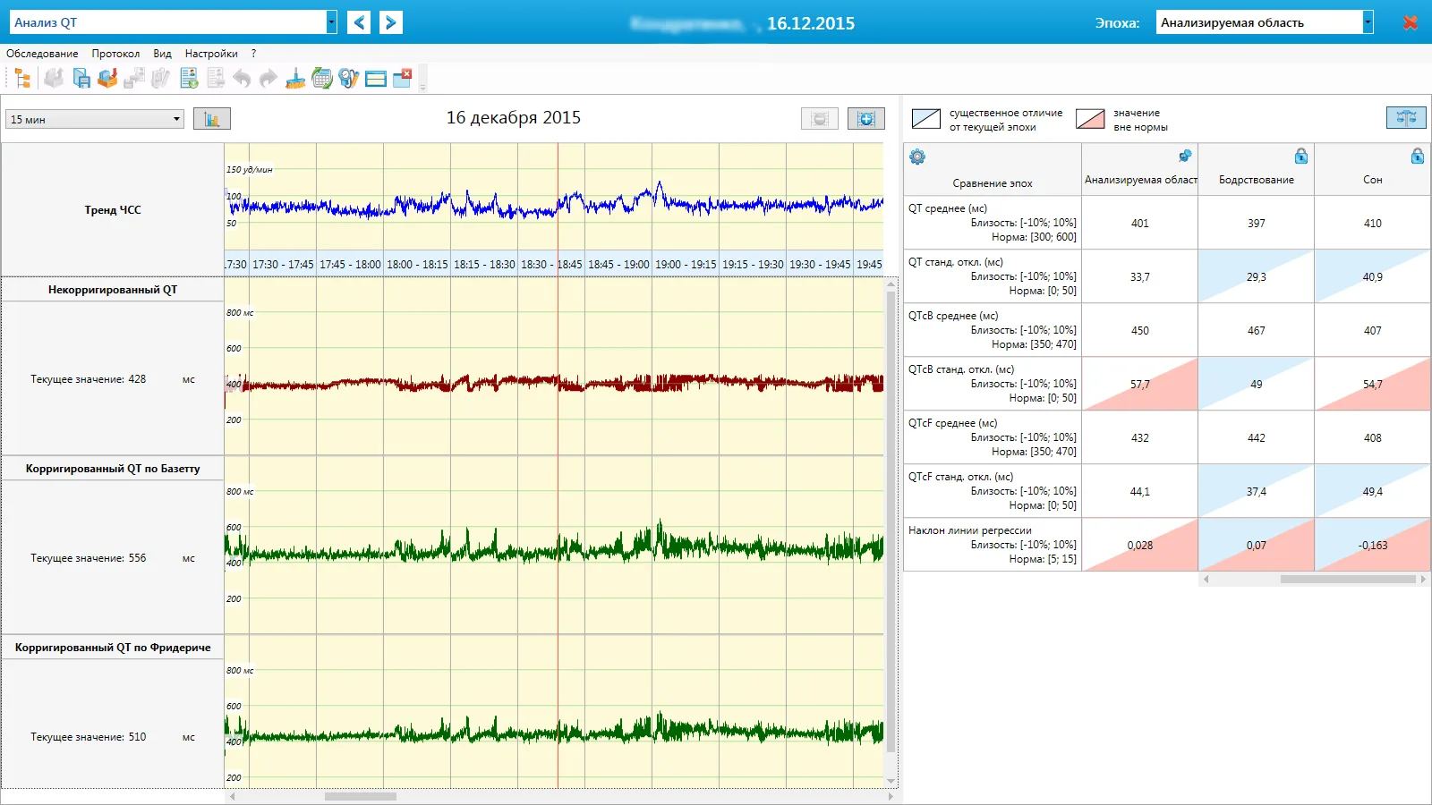Viewport: 1432px width, 805px height.
Task: Open the examination tree icon in toolbar
Action: coord(22,79)
